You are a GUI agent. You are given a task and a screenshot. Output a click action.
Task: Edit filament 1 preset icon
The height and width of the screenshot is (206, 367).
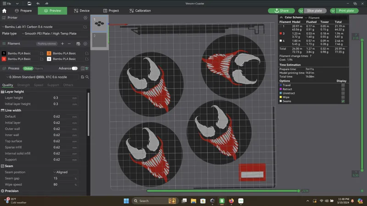(42, 53)
